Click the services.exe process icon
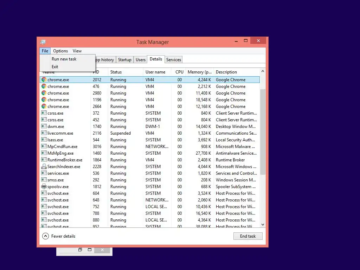The image size is (360, 270). click(x=44, y=173)
